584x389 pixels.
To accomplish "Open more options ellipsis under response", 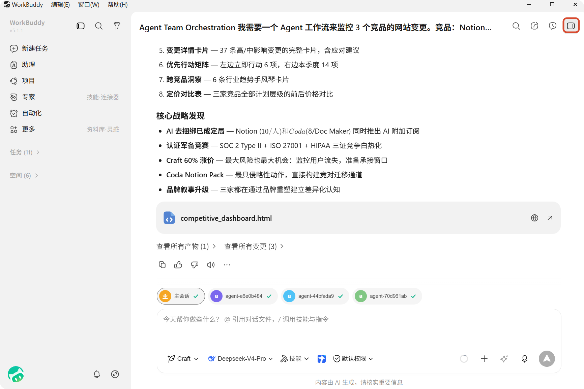I will click(x=227, y=265).
